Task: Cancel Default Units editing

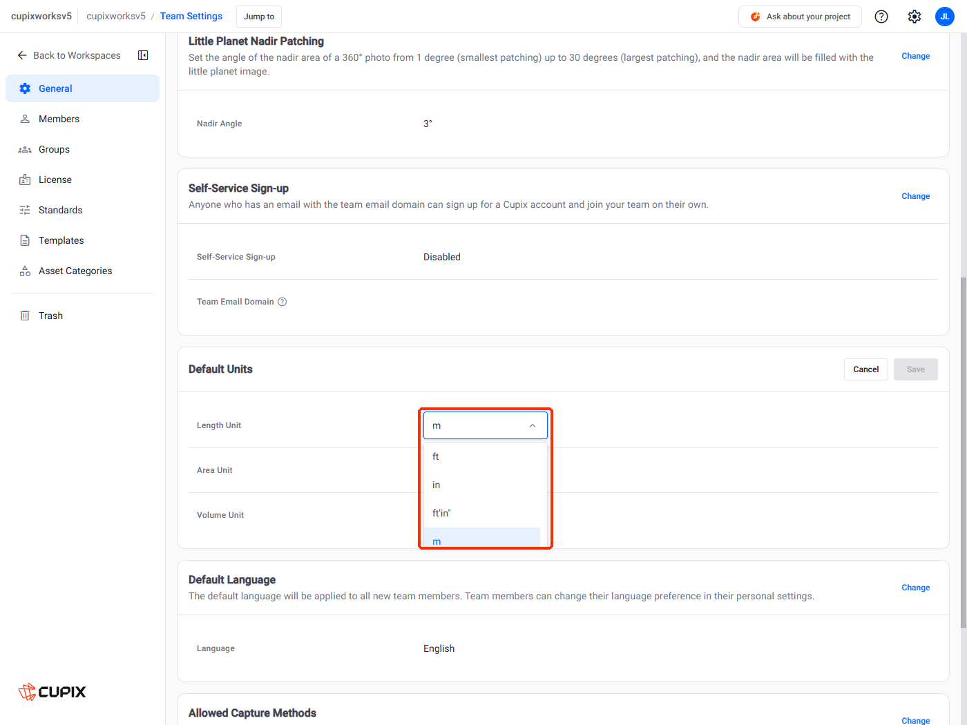Action: click(866, 369)
